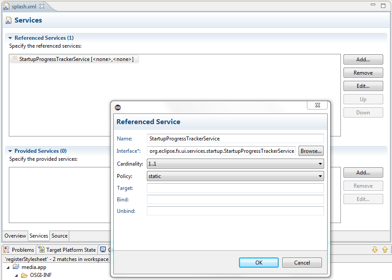Click the Target input field
Screen dimensions: 392x280
(235, 188)
